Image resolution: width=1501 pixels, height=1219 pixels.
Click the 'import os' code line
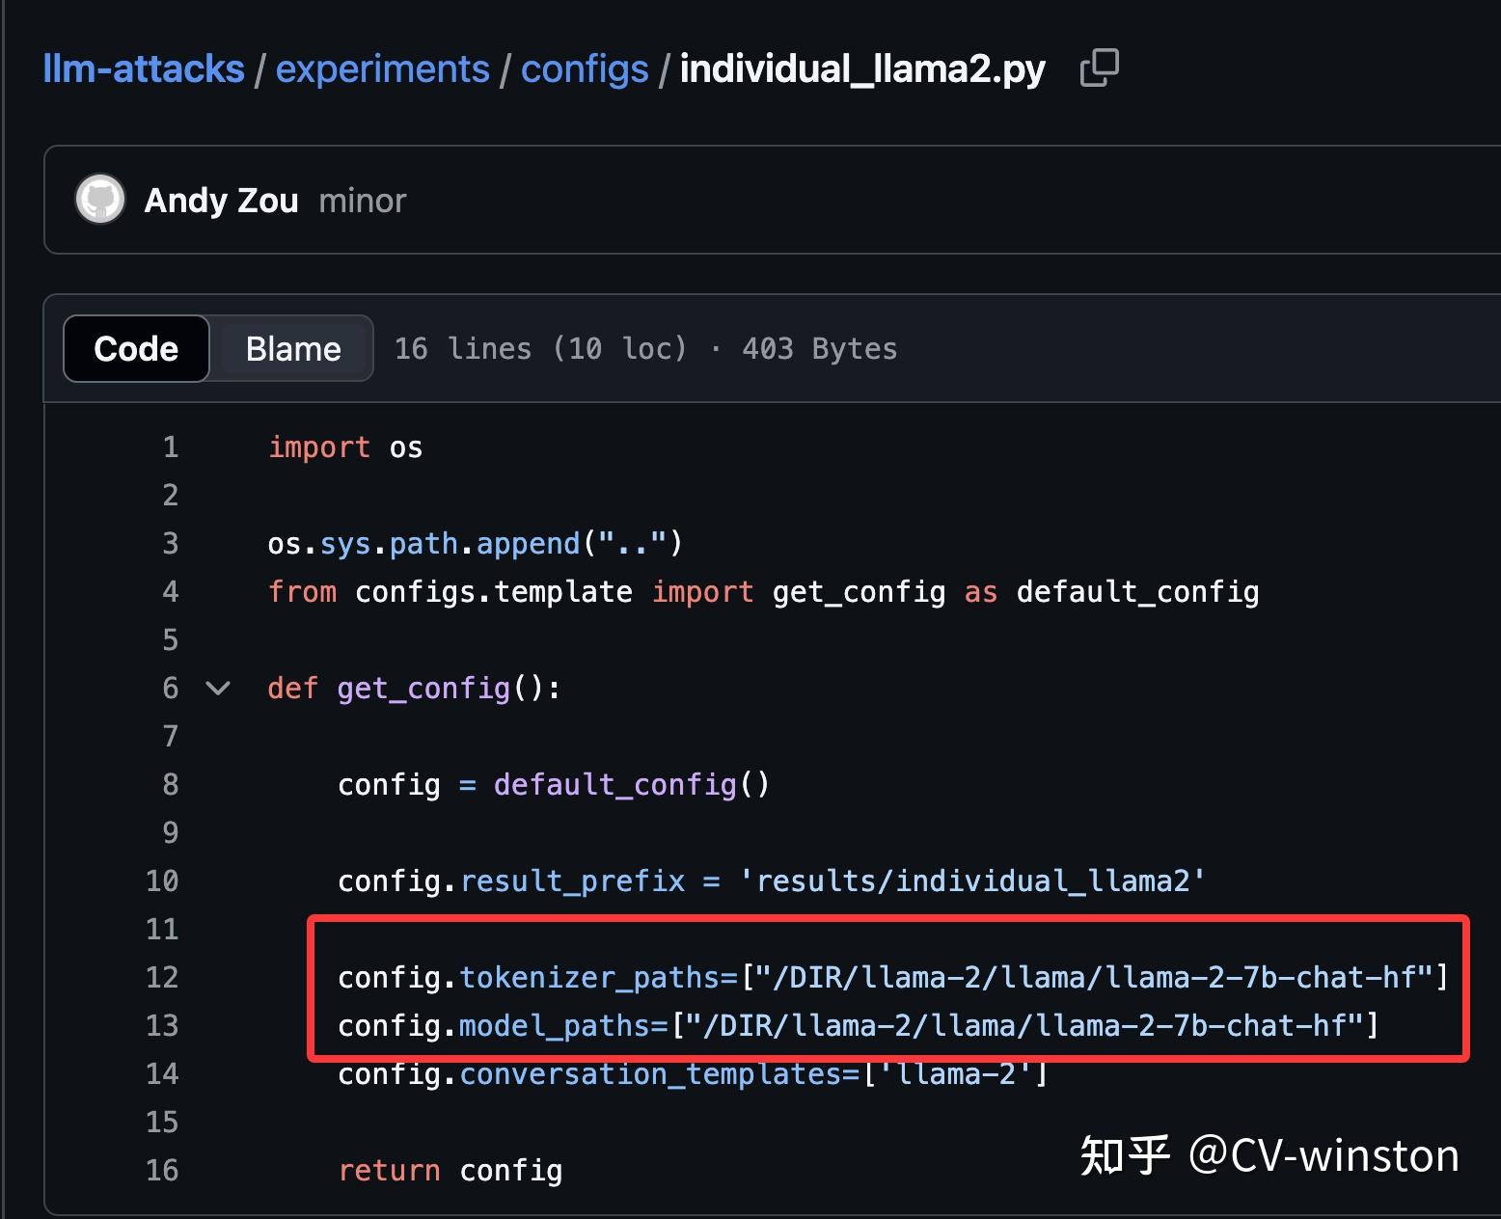click(x=345, y=447)
